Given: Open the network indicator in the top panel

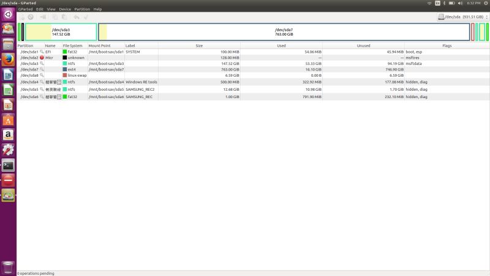Looking at the screenshot, I should [x=429, y=3].
